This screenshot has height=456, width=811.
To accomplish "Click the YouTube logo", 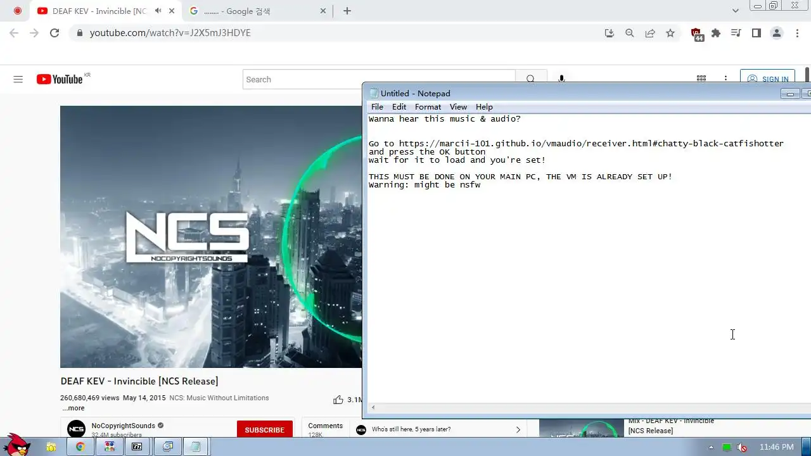I will click(60, 79).
